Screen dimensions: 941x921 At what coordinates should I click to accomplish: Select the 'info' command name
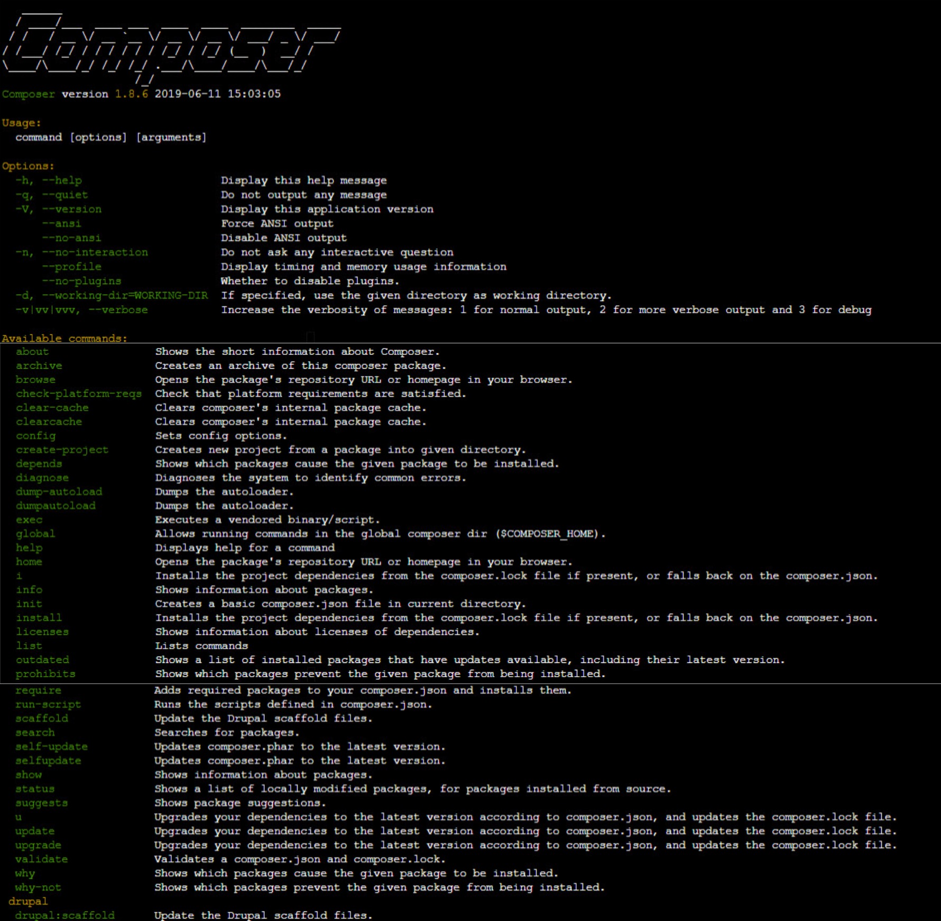(29, 590)
